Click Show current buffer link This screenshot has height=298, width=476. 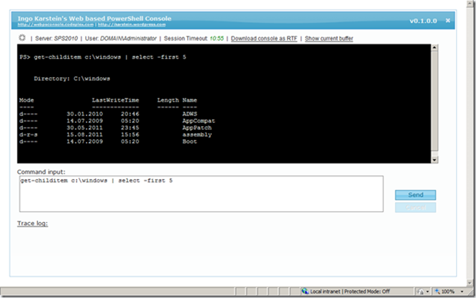pos(329,39)
